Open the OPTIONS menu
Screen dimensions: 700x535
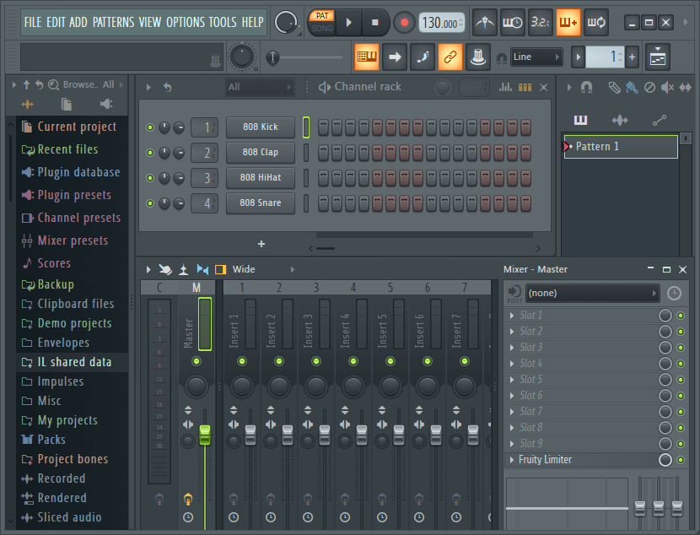click(186, 22)
